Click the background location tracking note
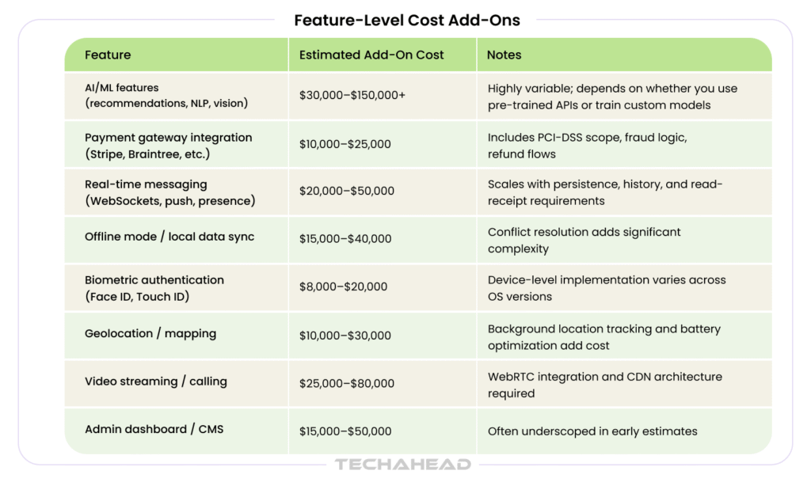The width and height of the screenshot is (811, 482). click(603, 336)
